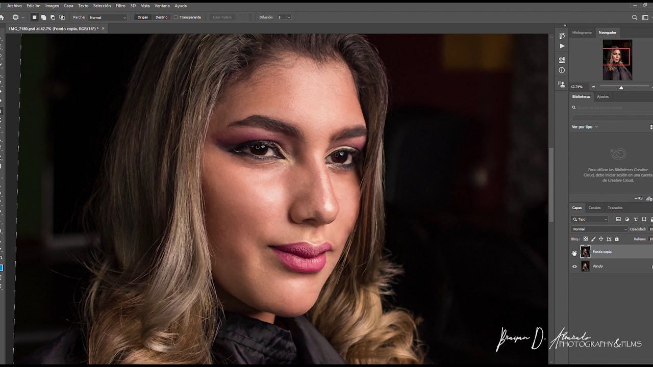Switch to the Navegador tab
Viewport: 653px width, 367px height.
tap(608, 33)
